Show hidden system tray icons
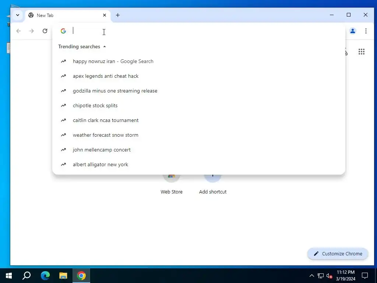Viewport: 377px width, 283px height. click(311, 276)
